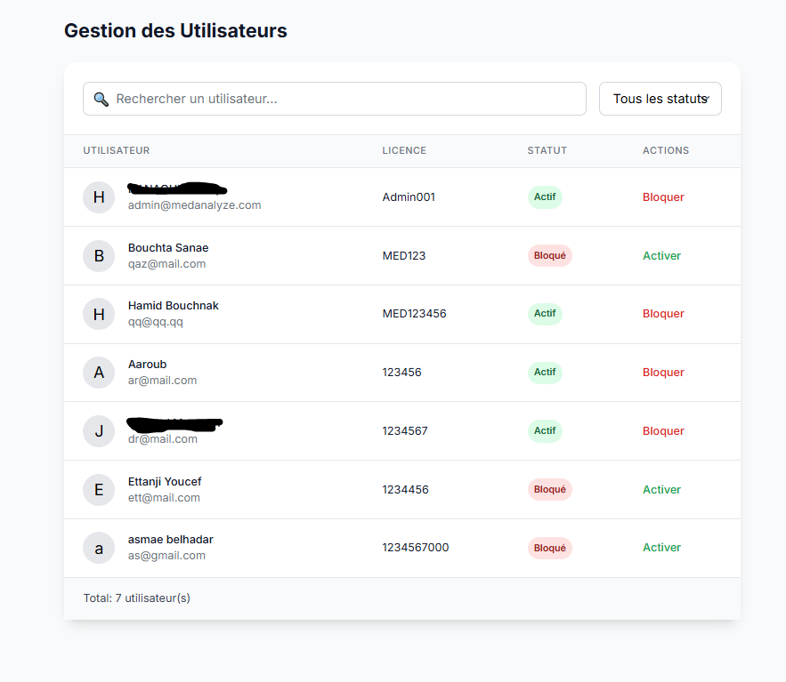Click Aaroub's A avatar circle
The width and height of the screenshot is (786, 682).
[x=99, y=373]
